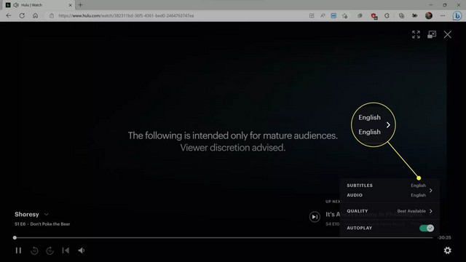Rewind ten seconds with the back icon

tap(34, 250)
